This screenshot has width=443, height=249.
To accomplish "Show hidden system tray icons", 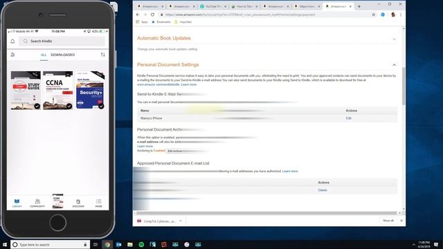I will tap(414, 244).
